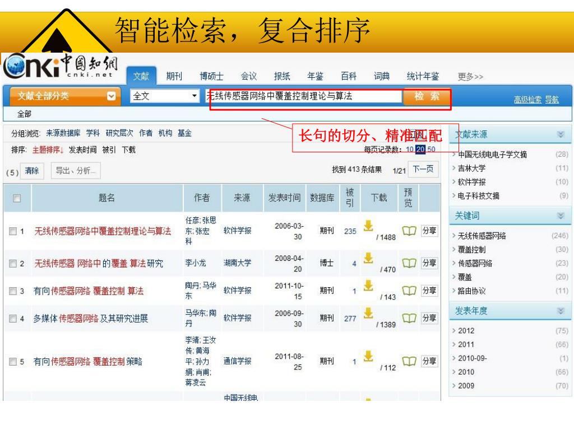Open preview book icon for result 4

(409, 318)
